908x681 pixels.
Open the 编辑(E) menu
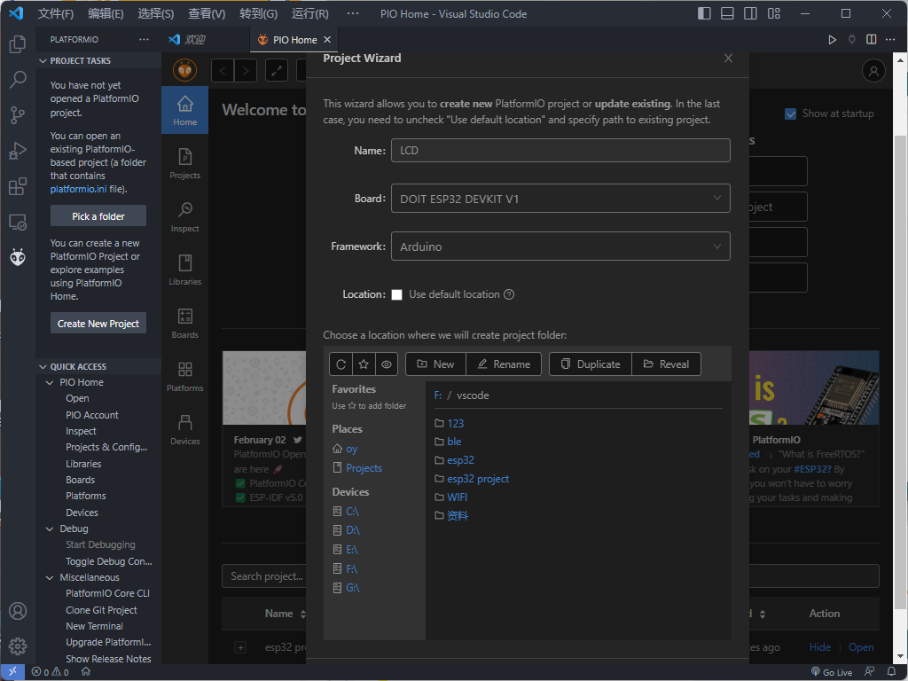pyautogui.click(x=106, y=14)
